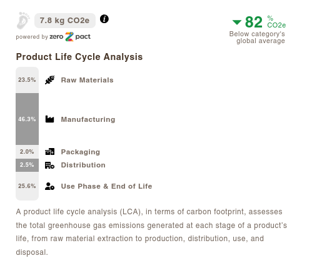The image size is (332, 273).
Task: Click the 7.8 kg CO2e badge
Action: (65, 21)
